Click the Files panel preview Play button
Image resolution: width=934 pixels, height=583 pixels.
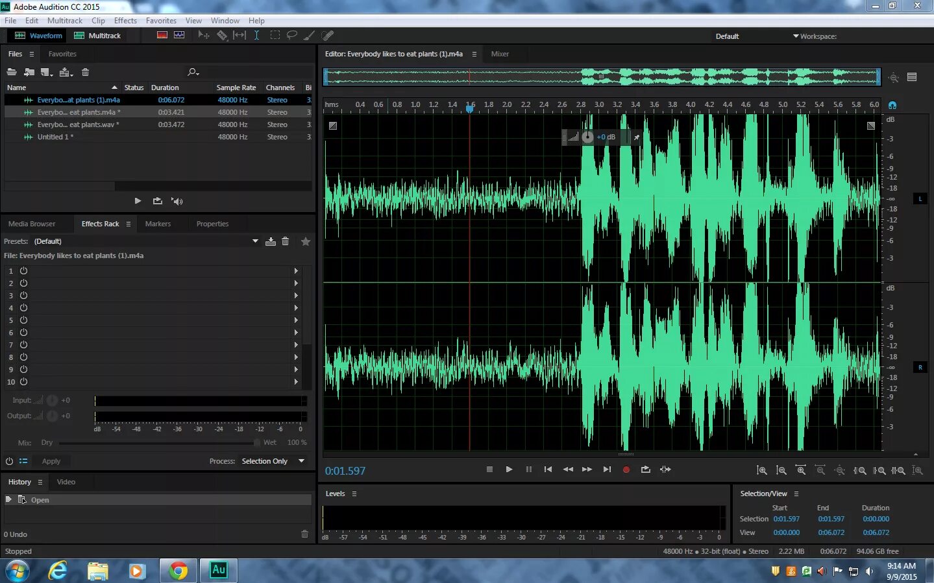click(138, 201)
